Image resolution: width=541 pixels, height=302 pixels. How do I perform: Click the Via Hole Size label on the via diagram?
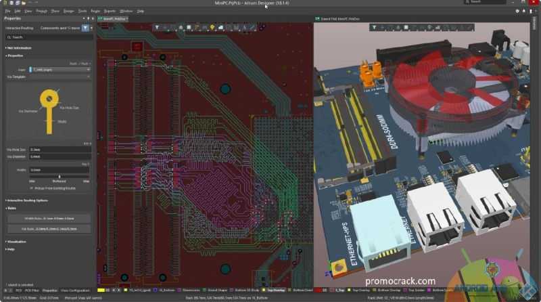pos(69,108)
